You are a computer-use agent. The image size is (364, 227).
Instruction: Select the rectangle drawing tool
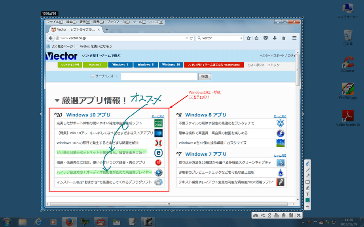pyautogui.click(x=307, y=182)
